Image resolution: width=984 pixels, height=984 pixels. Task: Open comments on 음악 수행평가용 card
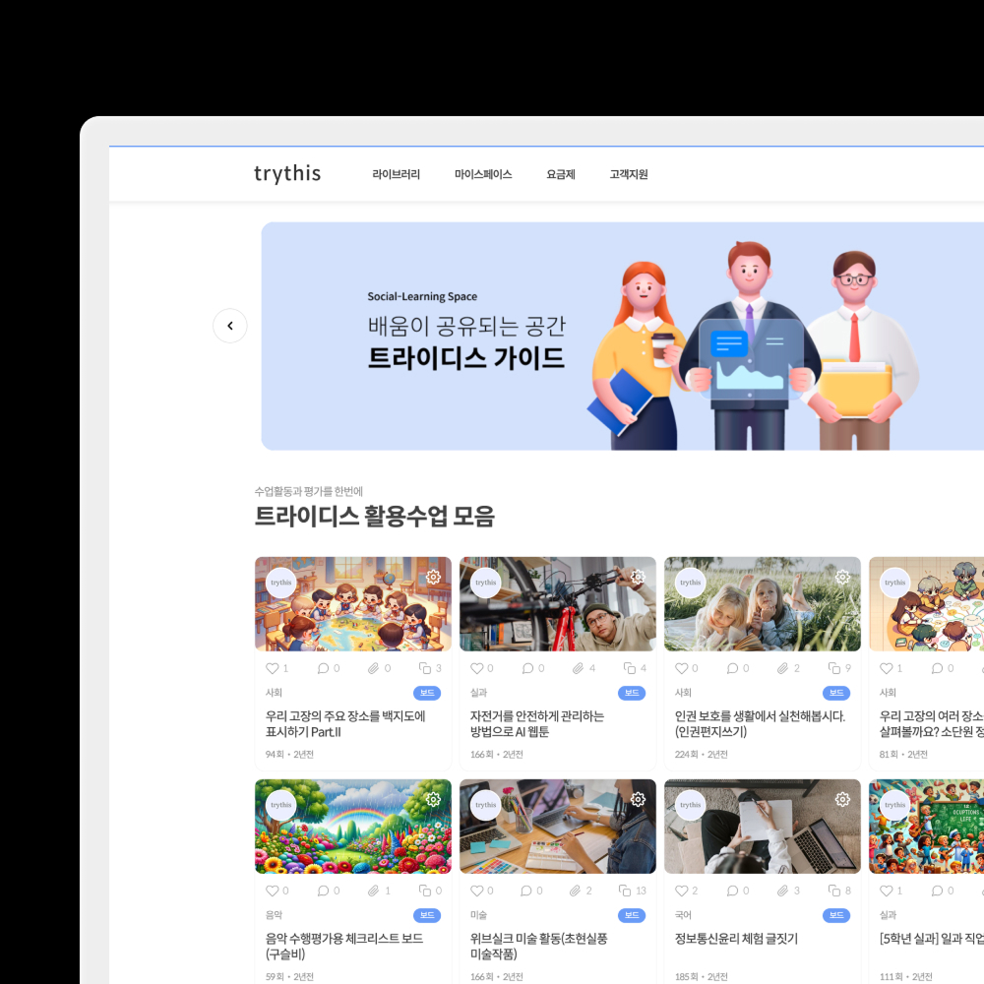point(323,891)
